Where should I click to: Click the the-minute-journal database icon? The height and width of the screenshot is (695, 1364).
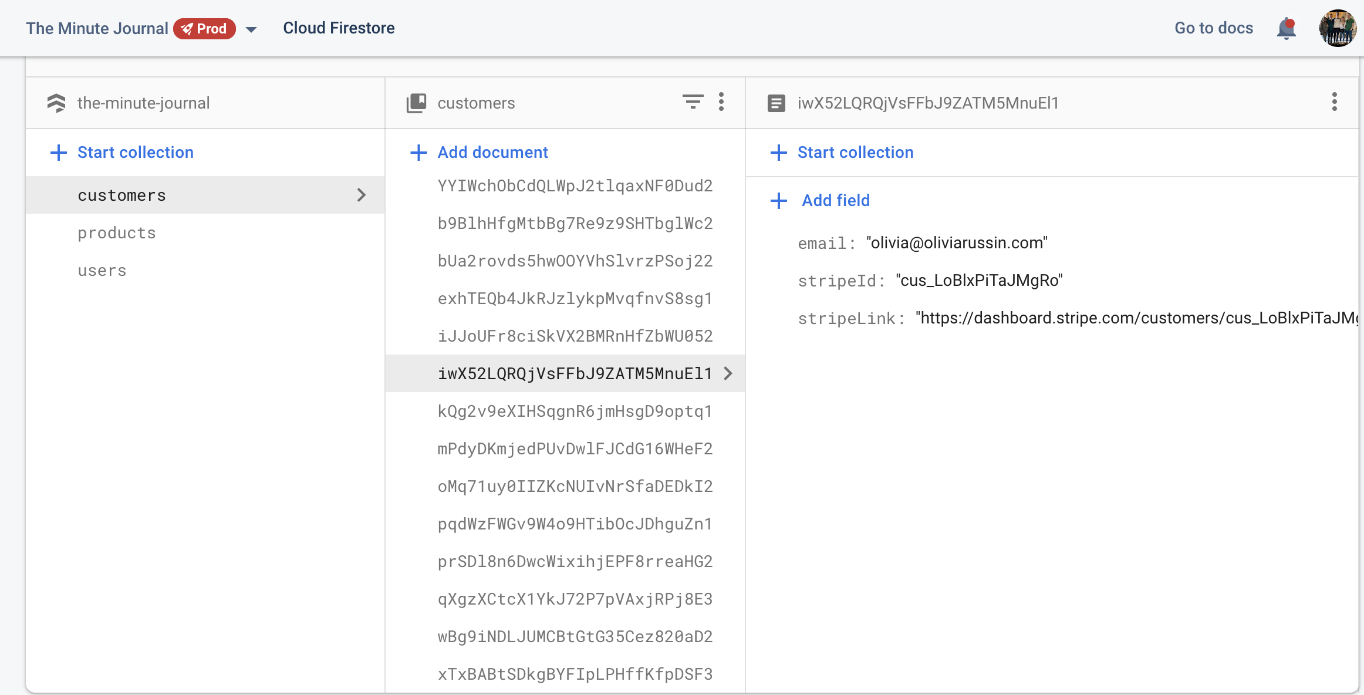(56, 103)
